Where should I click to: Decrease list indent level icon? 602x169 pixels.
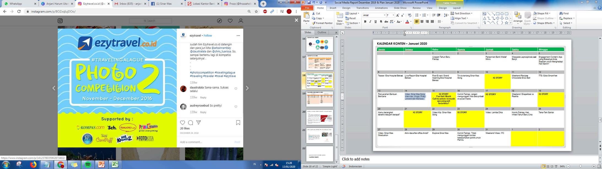click(x=434, y=15)
